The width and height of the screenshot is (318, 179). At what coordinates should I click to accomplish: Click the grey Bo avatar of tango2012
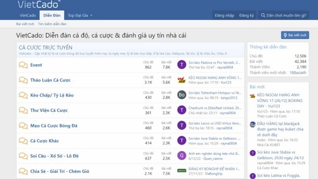pos(182,95)
